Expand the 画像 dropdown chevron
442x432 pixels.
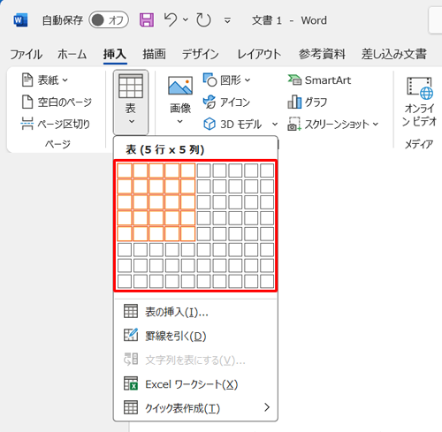tap(180, 121)
